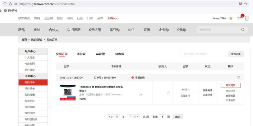Click 追加评价 for the order
Image resolution: width=253 pixels, height=126 pixels.
click(230, 91)
